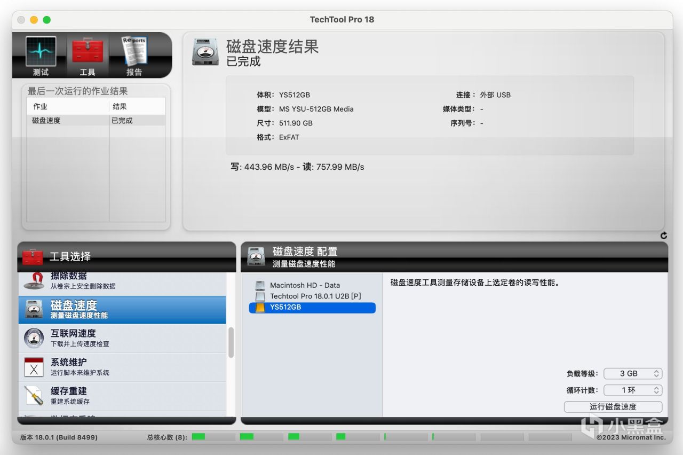The width and height of the screenshot is (683, 455).
Task: Click the 版本 18.0.1 (Build 8499) text
Action: (x=59, y=437)
